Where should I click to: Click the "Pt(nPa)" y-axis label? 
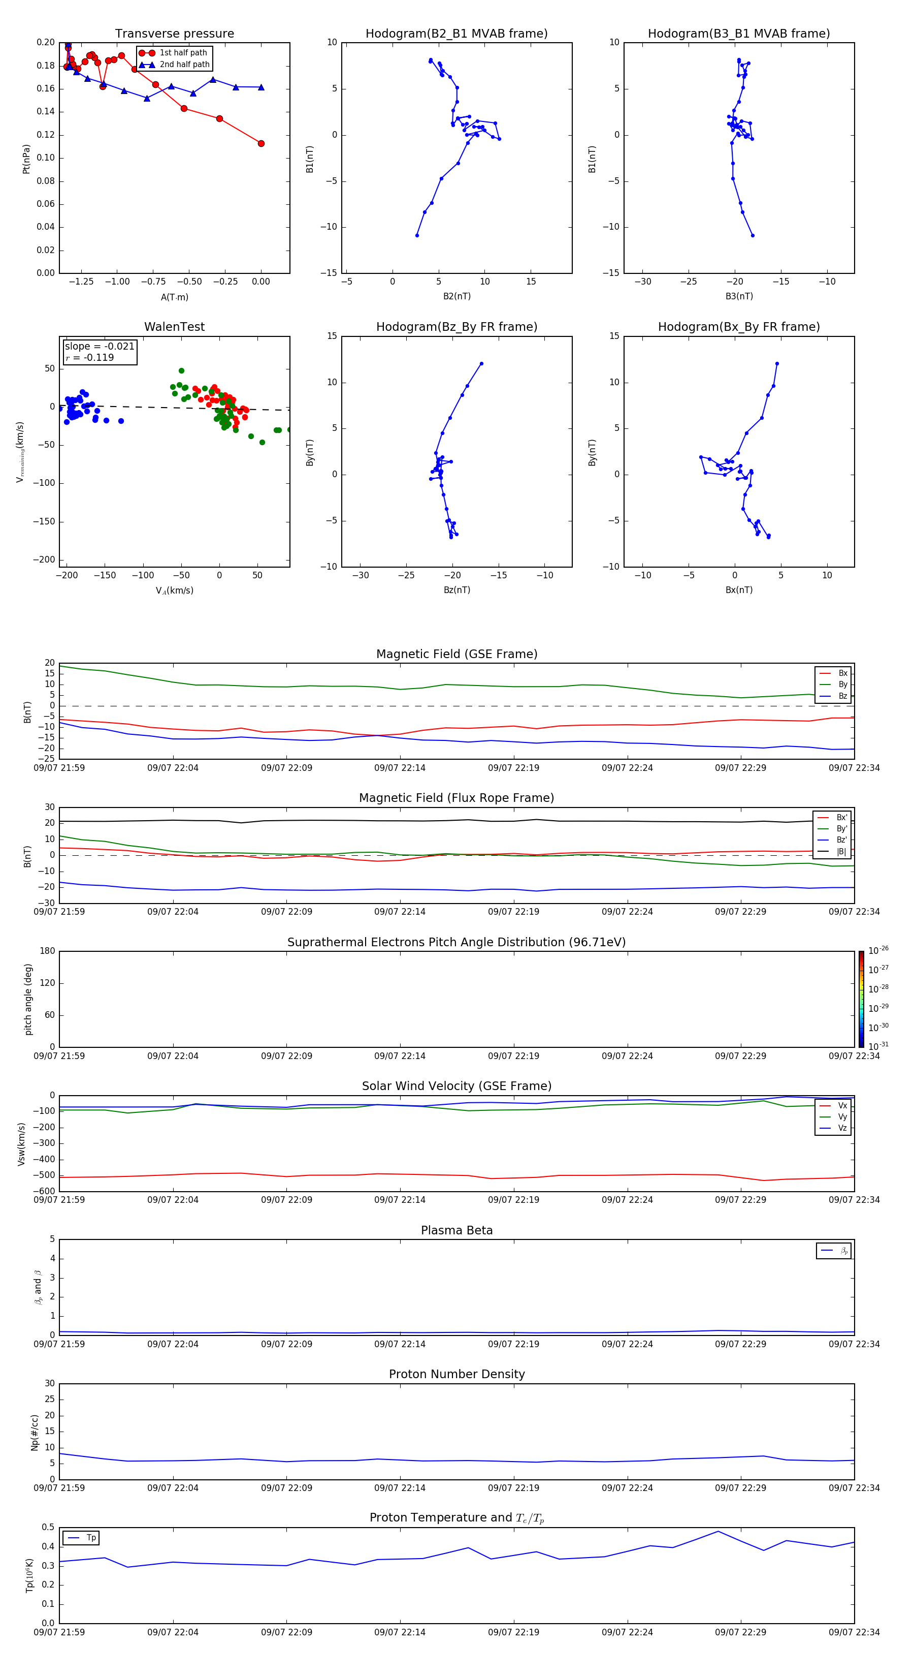[x=27, y=159]
